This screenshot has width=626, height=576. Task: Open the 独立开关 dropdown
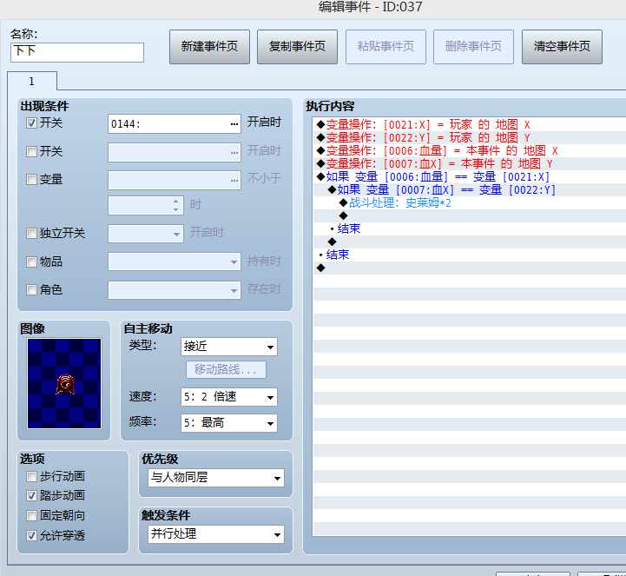pos(146,234)
